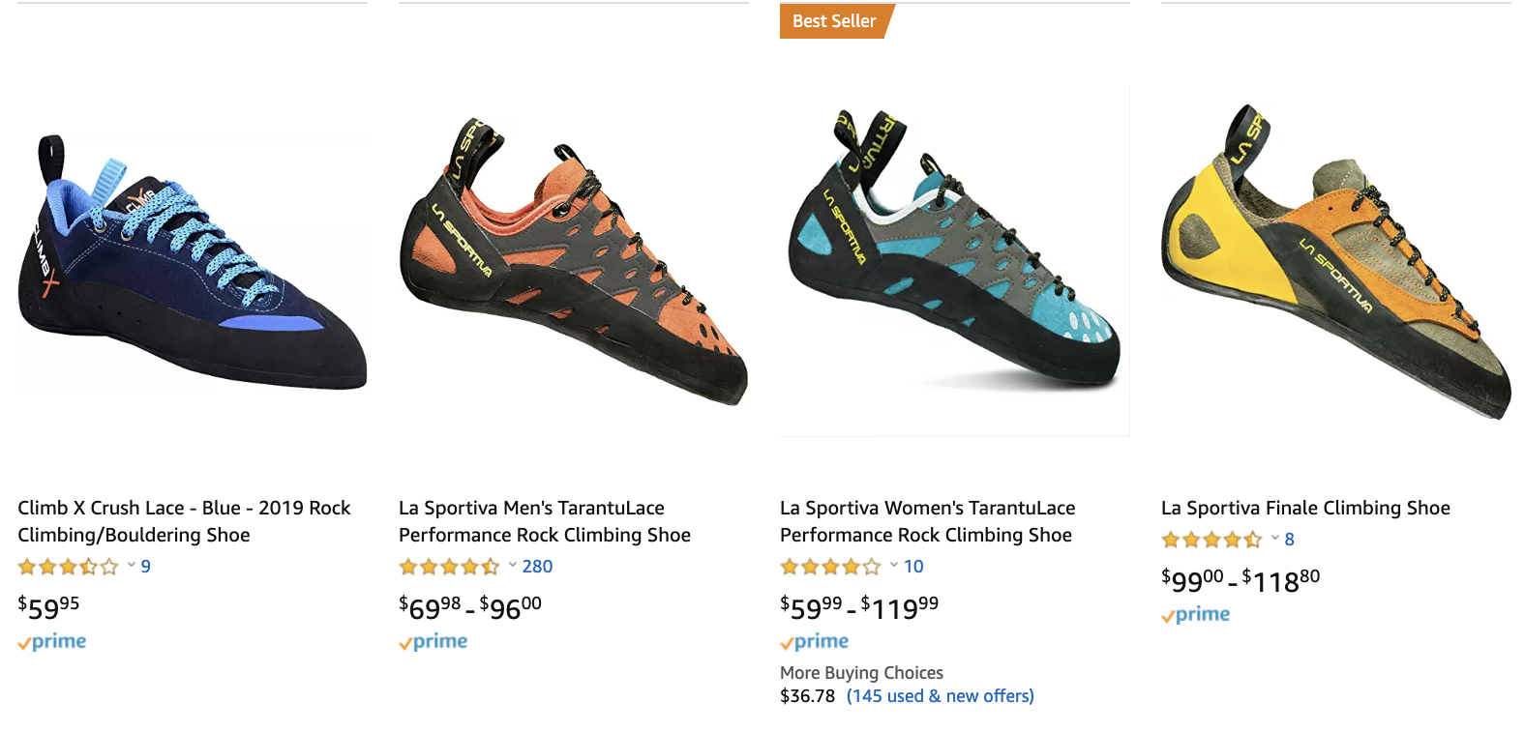Expand rating dropdown arrow for Climb X shoe

pos(132,566)
